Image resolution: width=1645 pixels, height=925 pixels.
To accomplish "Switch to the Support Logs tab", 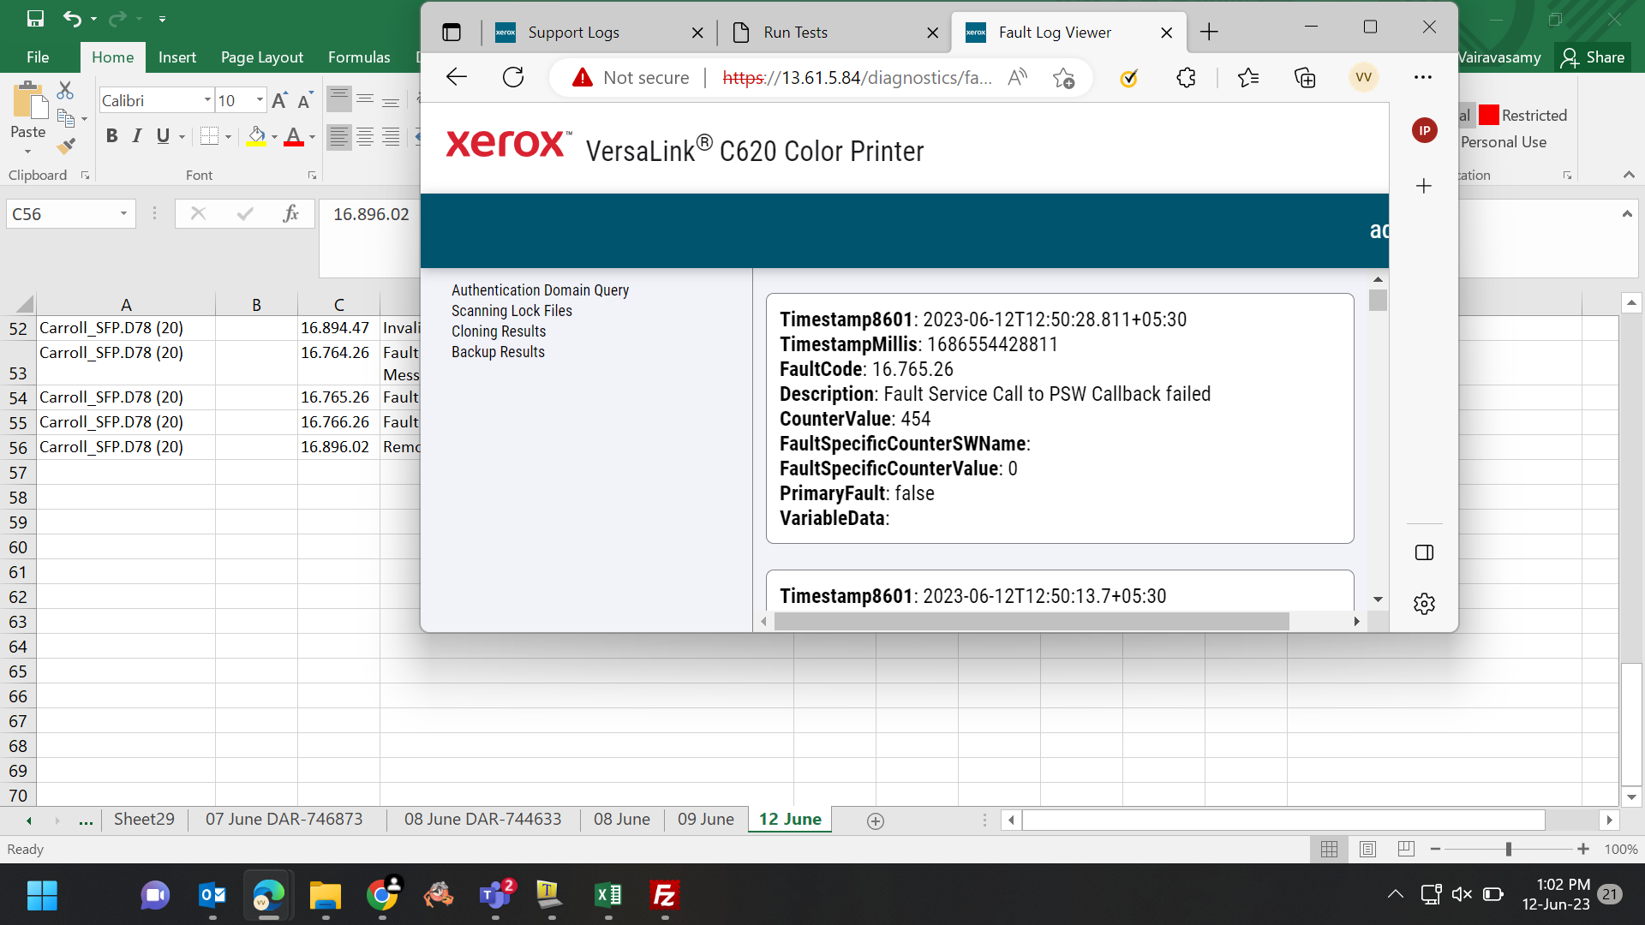I will 573,33.
